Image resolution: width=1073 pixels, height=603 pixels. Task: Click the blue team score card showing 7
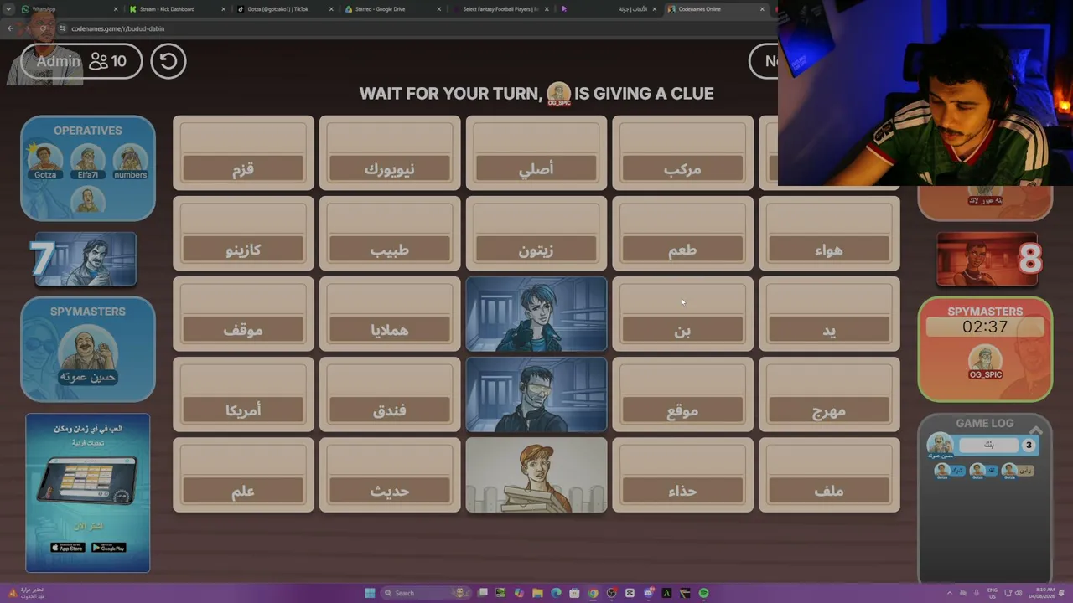[85, 259]
